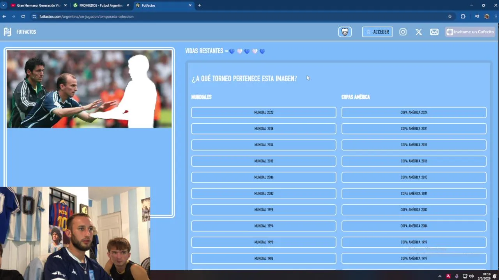Choose MUNDIAL 2018 answer
499x280 pixels.
pyautogui.click(x=264, y=129)
